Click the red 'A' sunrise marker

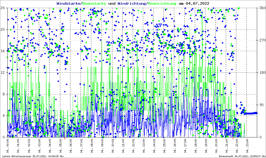point(65,139)
